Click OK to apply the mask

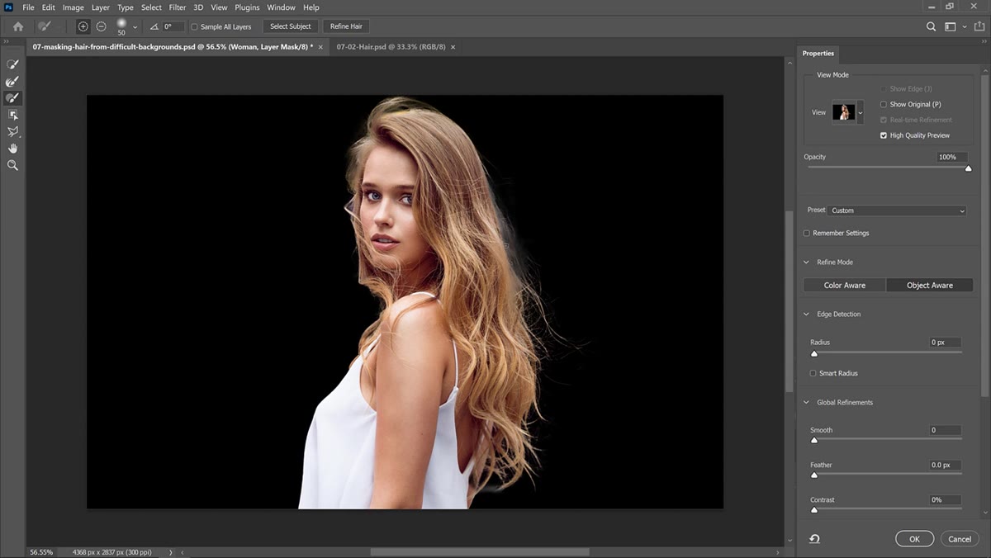click(x=914, y=539)
